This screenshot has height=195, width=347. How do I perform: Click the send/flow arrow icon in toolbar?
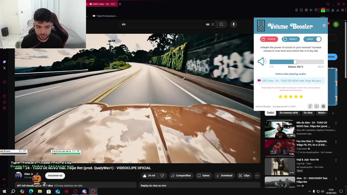coord(311,10)
